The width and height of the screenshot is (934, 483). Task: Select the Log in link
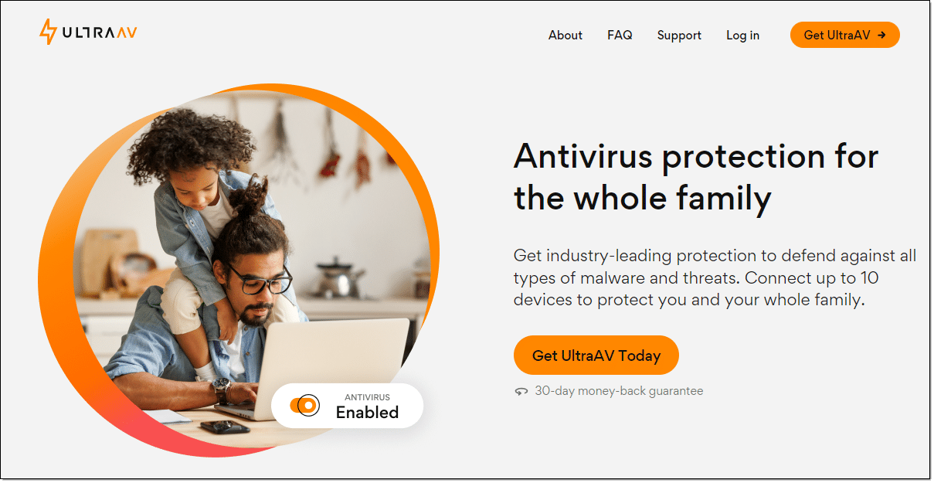(x=742, y=36)
